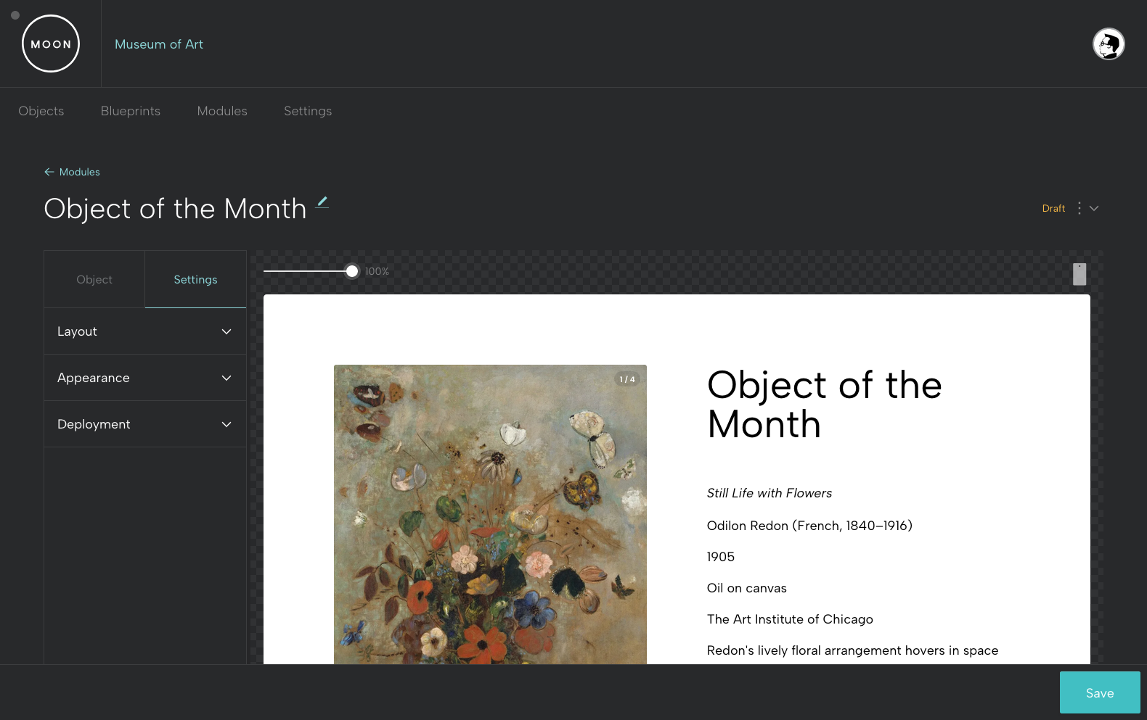The width and height of the screenshot is (1147, 720).
Task: Edit module title with pencil icon
Action: pos(322,202)
